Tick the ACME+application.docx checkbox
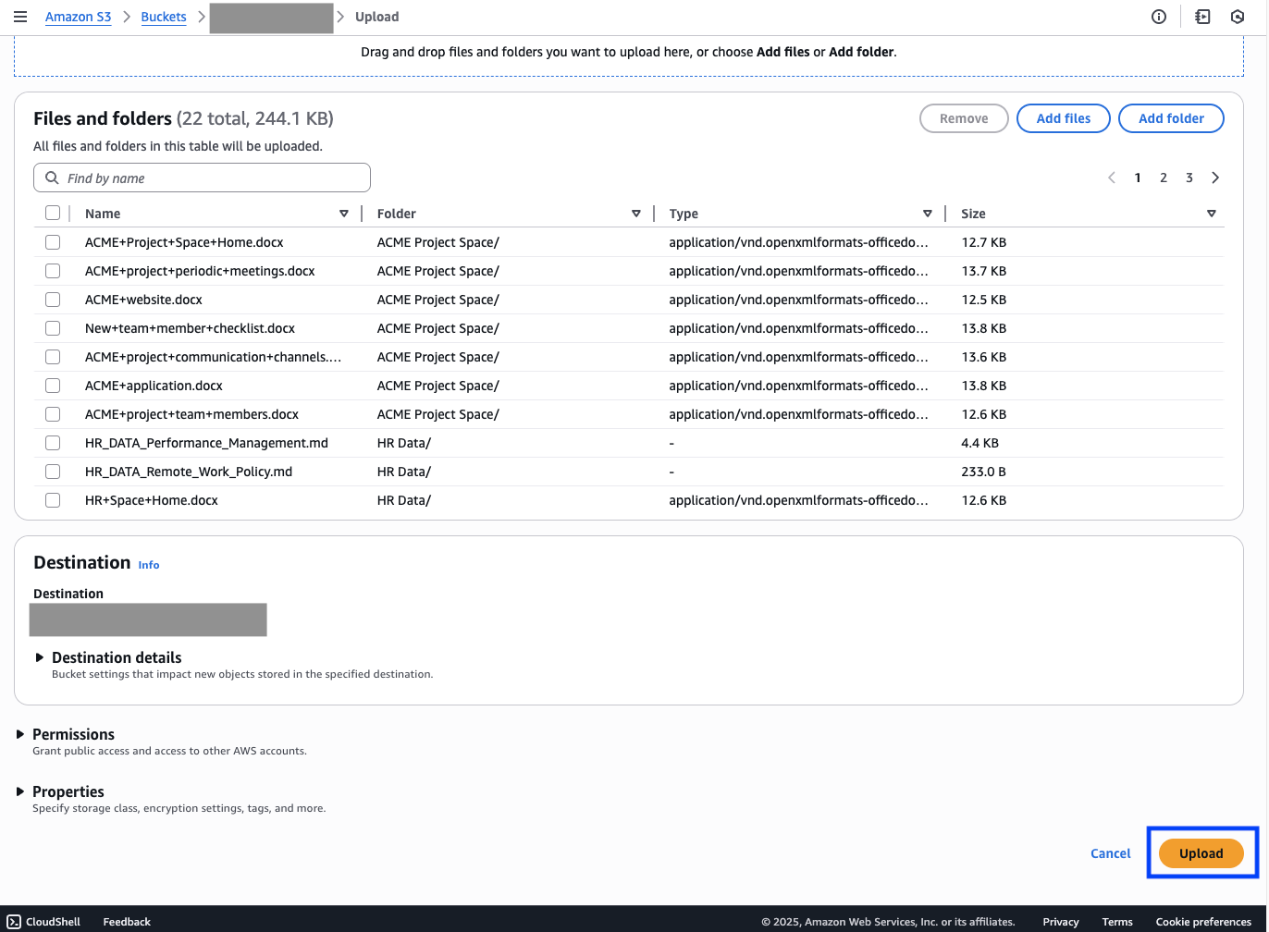 (x=53, y=386)
